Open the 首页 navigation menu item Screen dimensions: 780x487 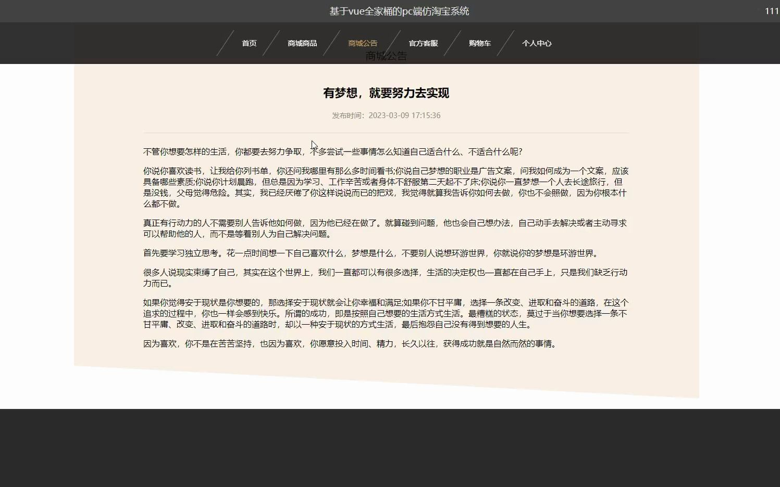[x=248, y=43]
